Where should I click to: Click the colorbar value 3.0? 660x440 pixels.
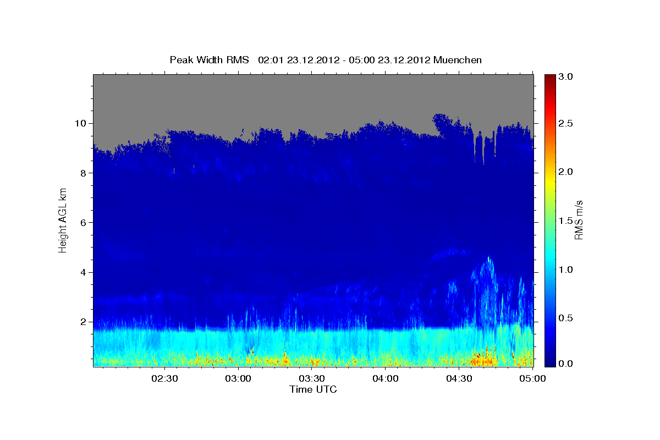point(567,76)
